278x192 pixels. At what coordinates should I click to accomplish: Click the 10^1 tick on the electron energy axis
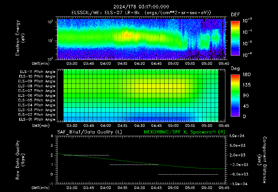tap(50, 41)
